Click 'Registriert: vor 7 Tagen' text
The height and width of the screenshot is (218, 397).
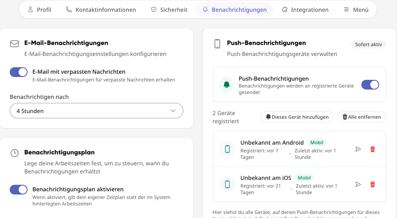coord(259,154)
